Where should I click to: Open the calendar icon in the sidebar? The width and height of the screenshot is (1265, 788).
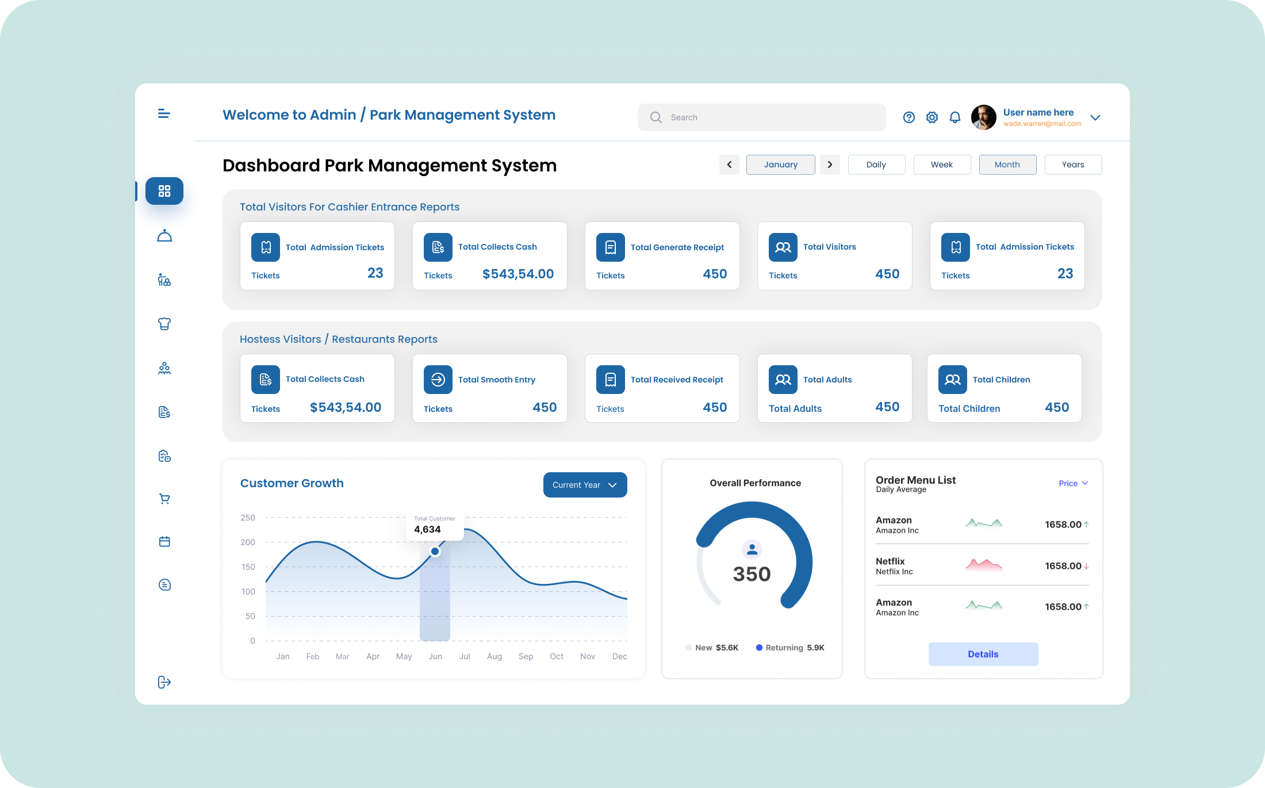164,541
